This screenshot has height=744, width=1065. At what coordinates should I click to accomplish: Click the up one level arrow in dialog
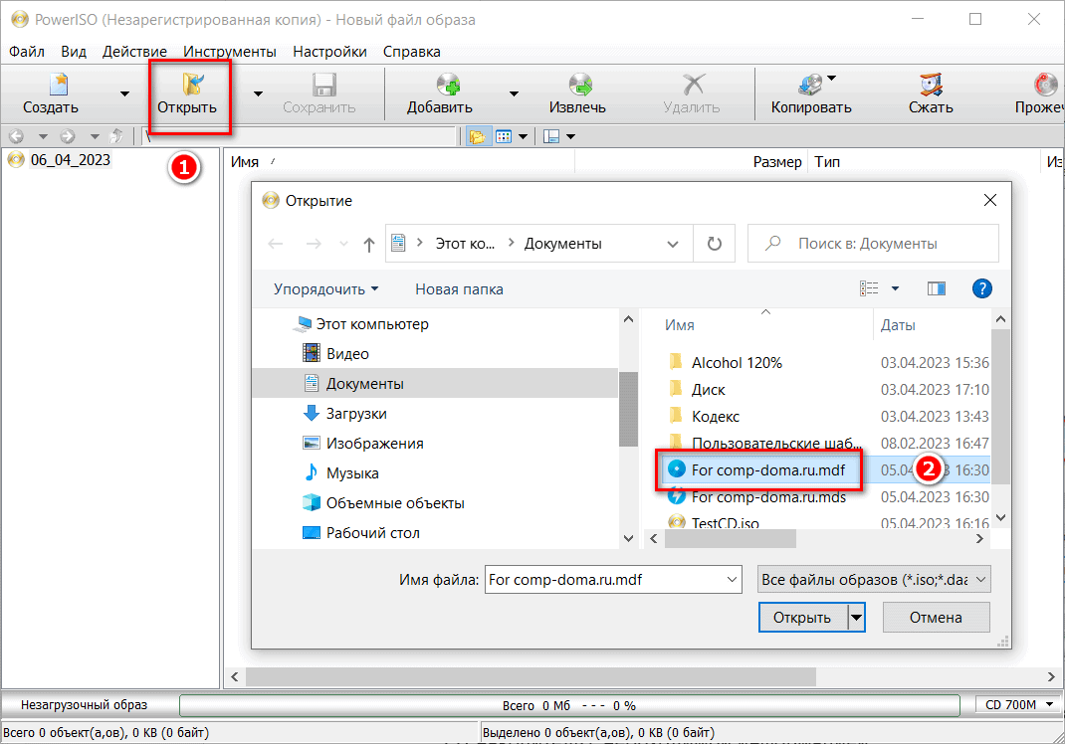369,245
